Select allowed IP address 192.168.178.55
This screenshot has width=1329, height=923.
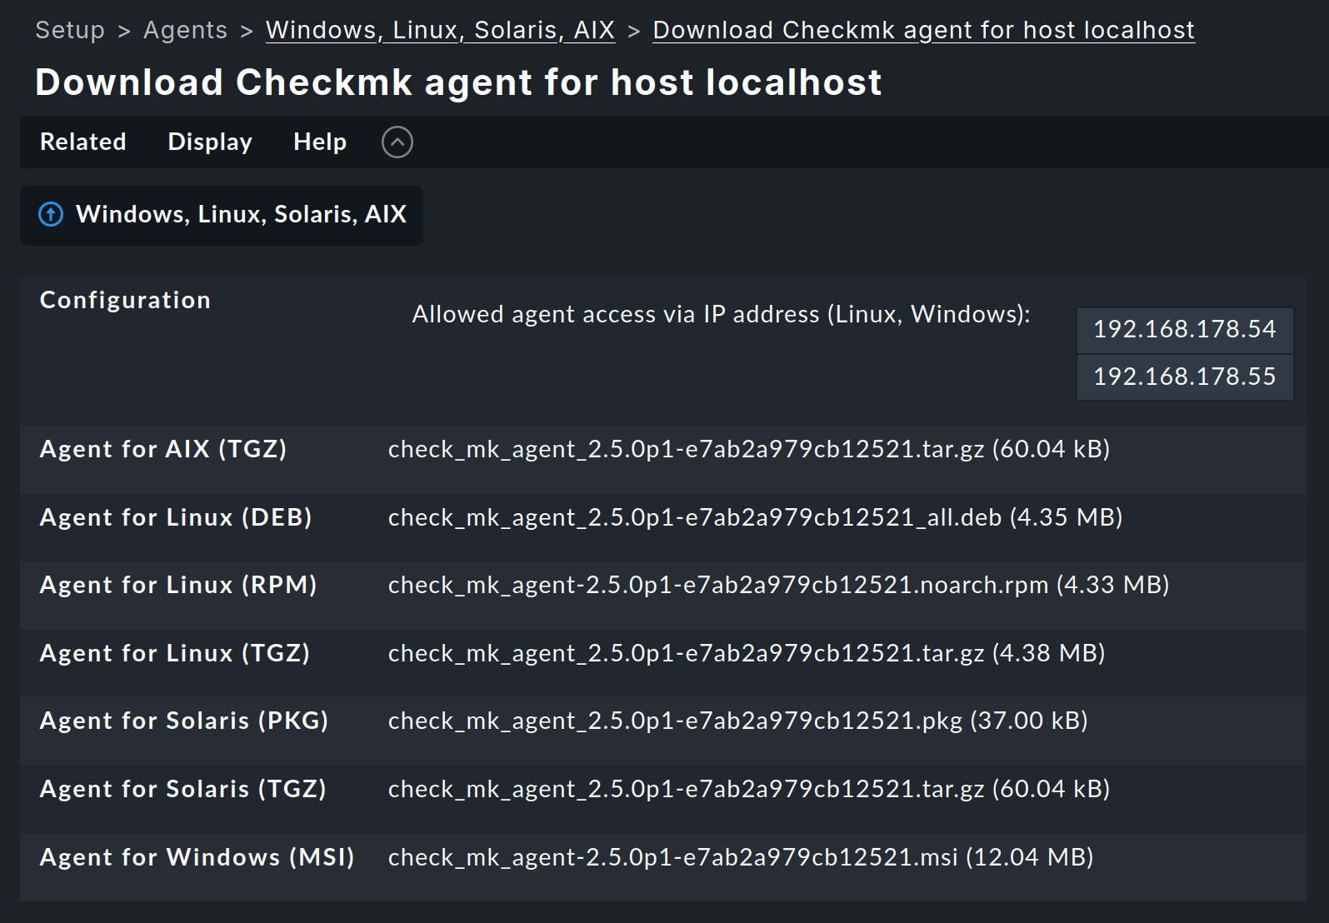1185,377
